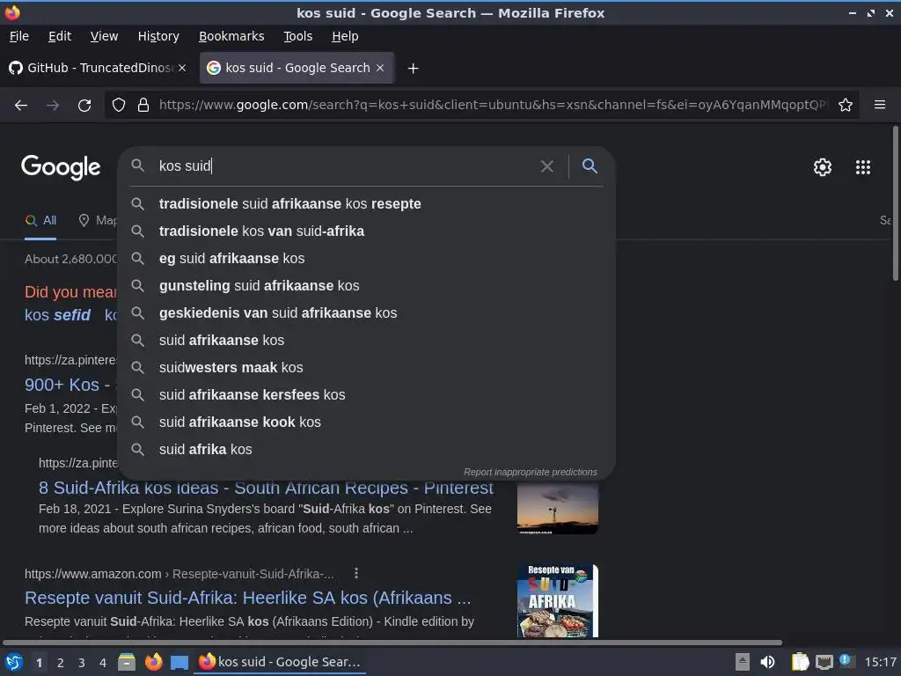Submit search with blue magnifier icon
The image size is (901, 676).
tap(590, 166)
